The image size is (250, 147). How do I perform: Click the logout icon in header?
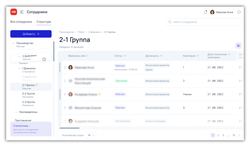tap(239, 12)
